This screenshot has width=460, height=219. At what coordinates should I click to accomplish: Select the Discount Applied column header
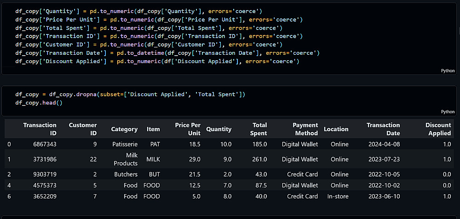[x=438, y=129]
